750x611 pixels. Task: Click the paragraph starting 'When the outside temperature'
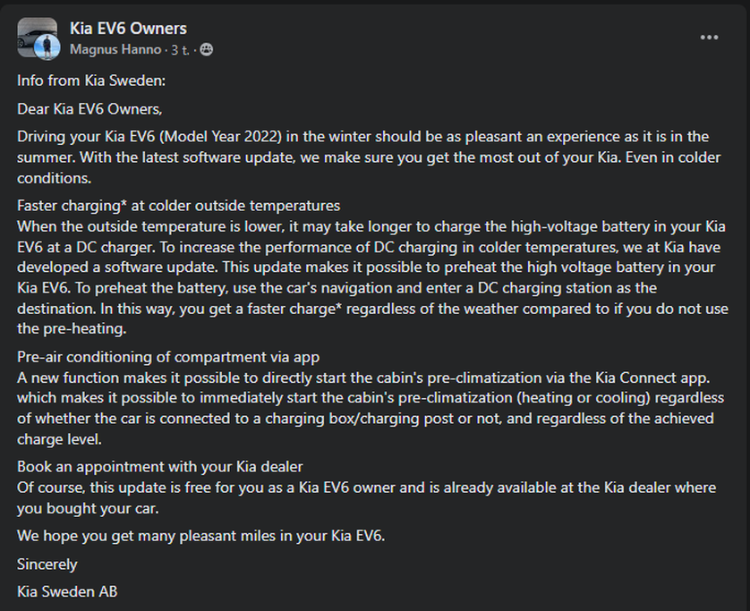[372, 277]
